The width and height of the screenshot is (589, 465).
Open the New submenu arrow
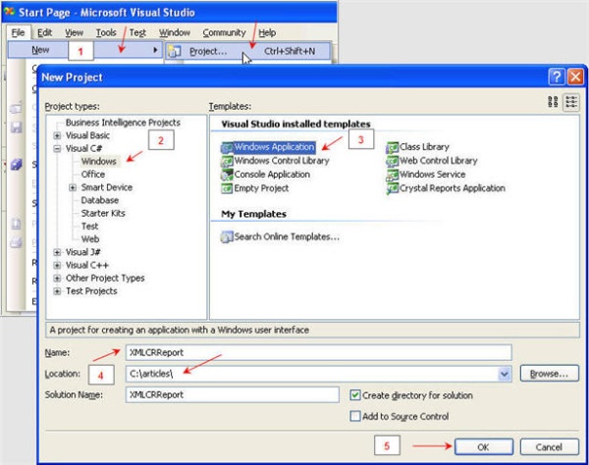coord(155,50)
